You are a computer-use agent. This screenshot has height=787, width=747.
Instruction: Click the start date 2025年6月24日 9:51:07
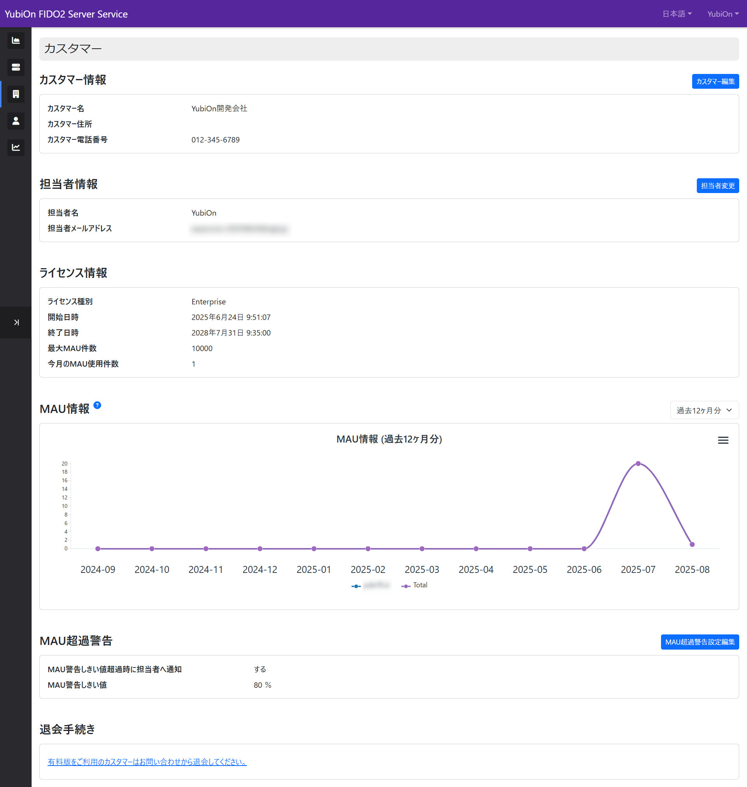(x=231, y=317)
